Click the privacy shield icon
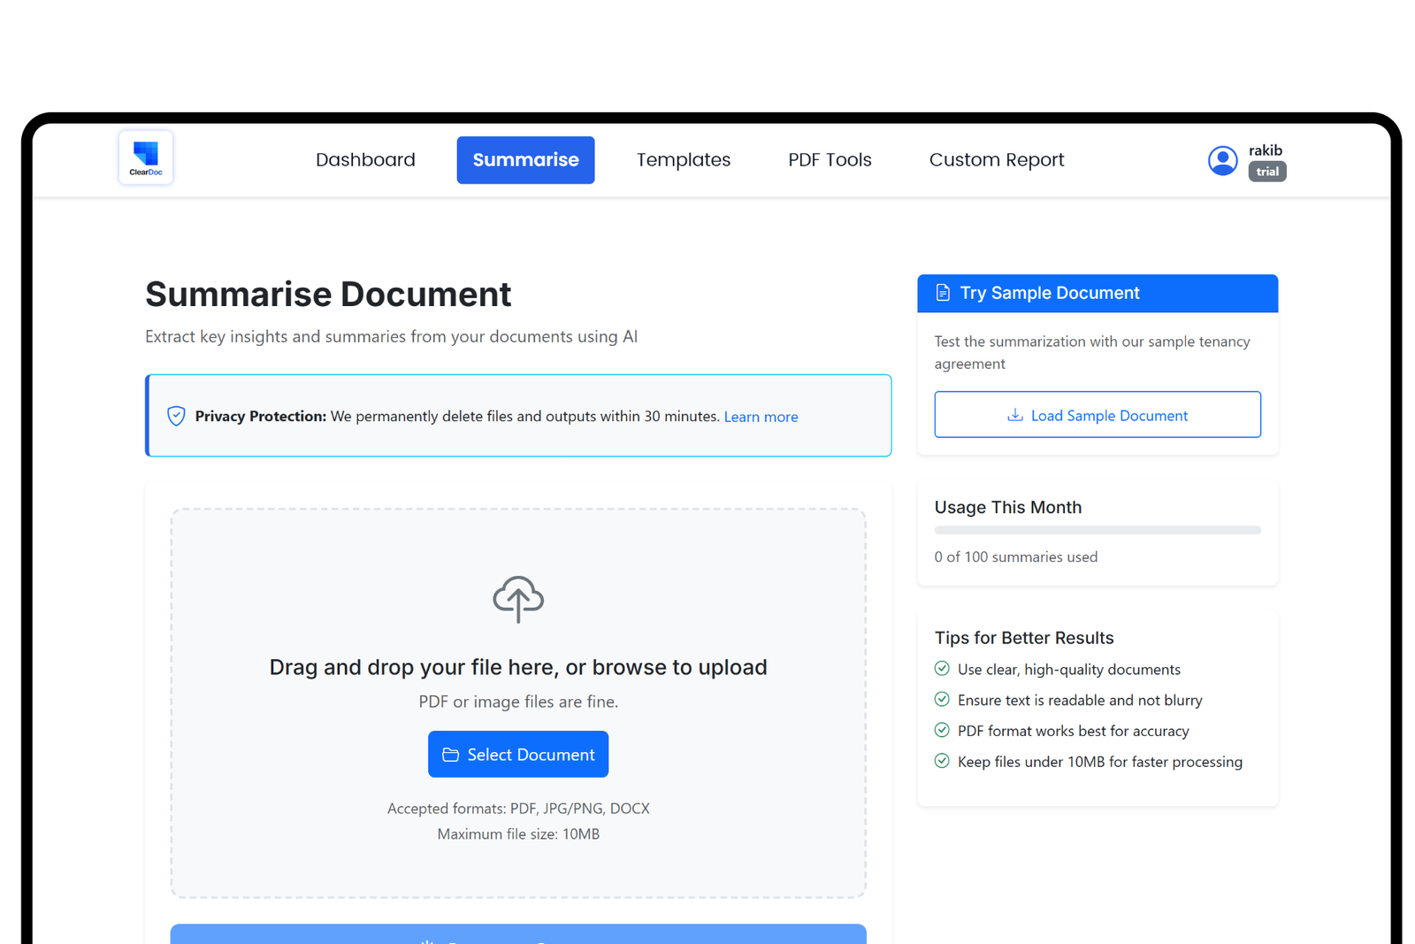Screen dimensions: 1415x944 coord(176,416)
